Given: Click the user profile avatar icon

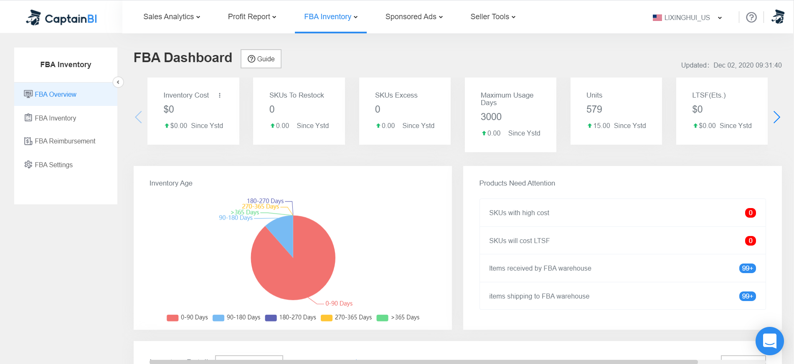Looking at the screenshot, I should click(778, 17).
